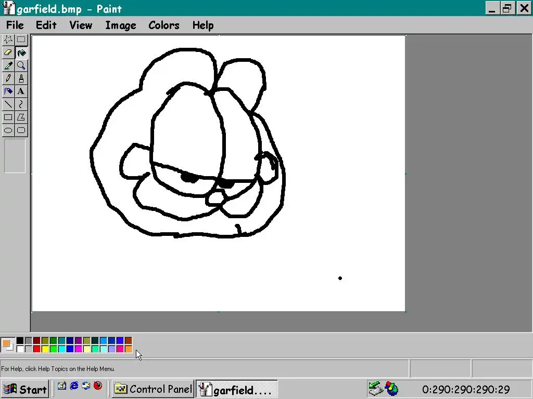Pick the dark red color swatch

click(x=37, y=341)
